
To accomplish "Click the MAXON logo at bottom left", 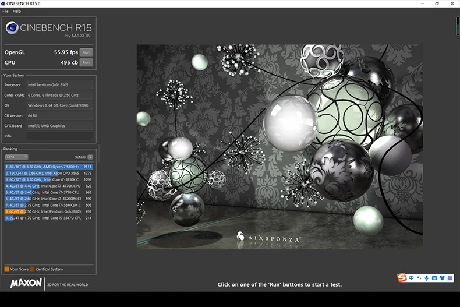I will coord(26,283).
